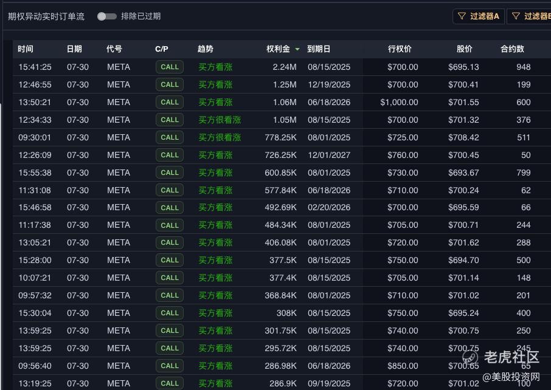Select the 1.25M premium cell
Screen dimensions: 551x390
point(285,84)
